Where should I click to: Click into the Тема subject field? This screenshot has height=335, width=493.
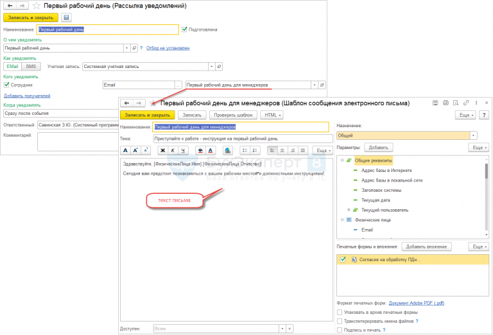click(x=243, y=138)
